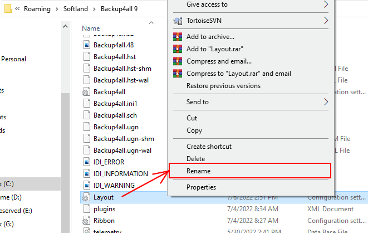The width and height of the screenshot is (368, 233).
Task: Click WinRAR icon beside Add to "Layout.rar"
Action: pyautogui.click(x=178, y=49)
